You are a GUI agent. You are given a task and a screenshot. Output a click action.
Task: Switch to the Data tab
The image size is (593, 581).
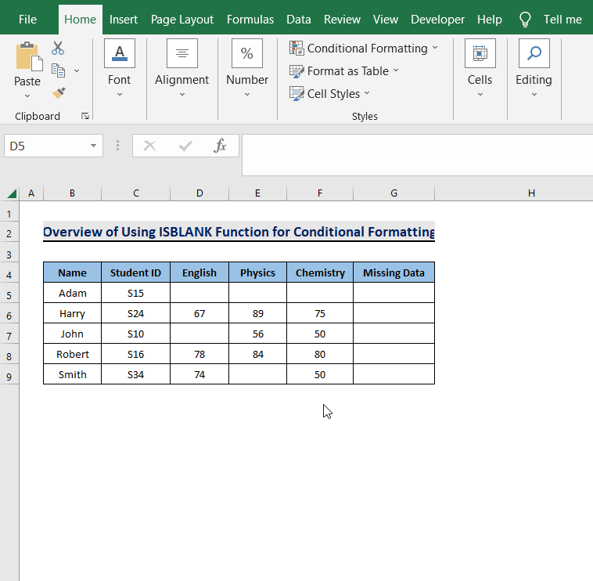tap(299, 20)
